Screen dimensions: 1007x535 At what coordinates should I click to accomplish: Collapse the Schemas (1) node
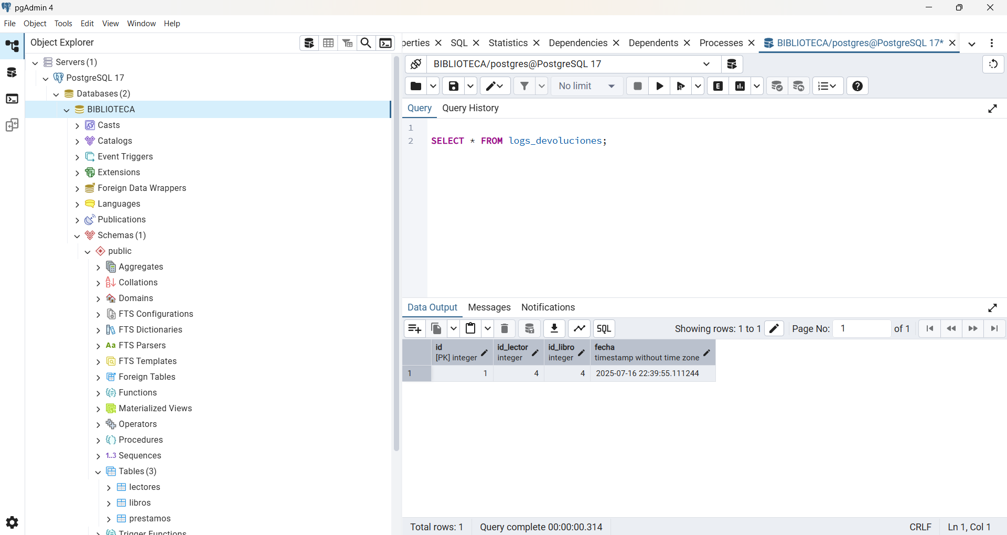click(77, 236)
